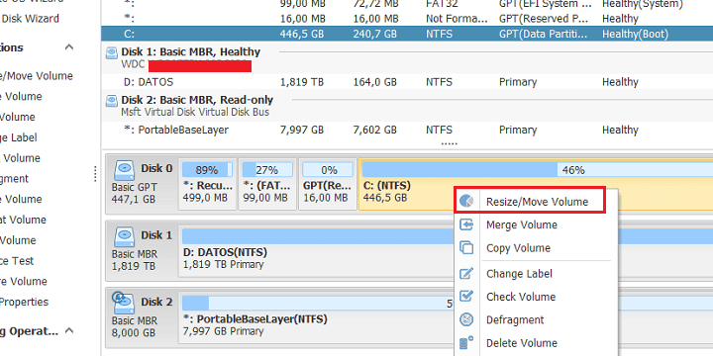Click the Merge Volume icon in context menu

pos(466,224)
